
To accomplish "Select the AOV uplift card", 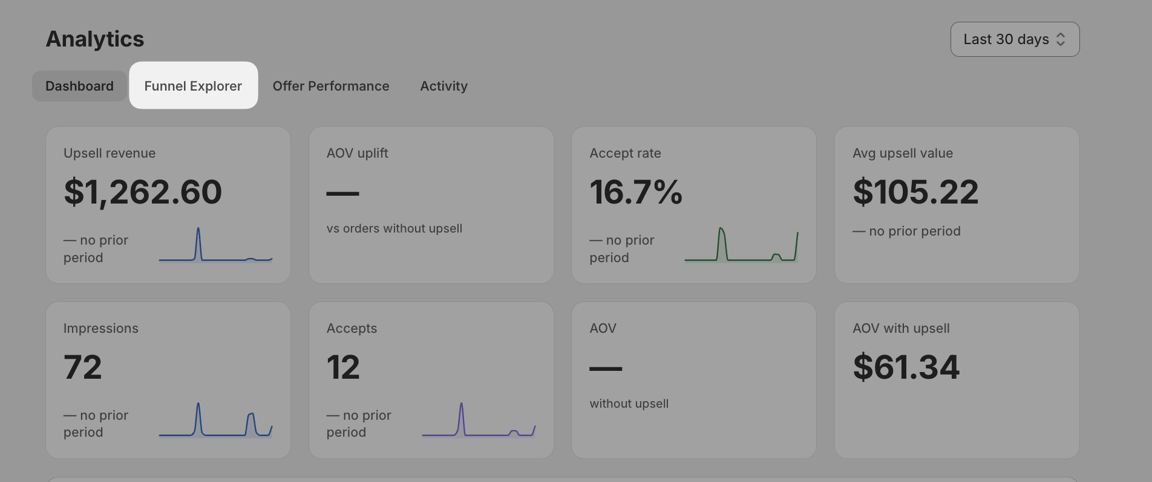I will coord(431,205).
